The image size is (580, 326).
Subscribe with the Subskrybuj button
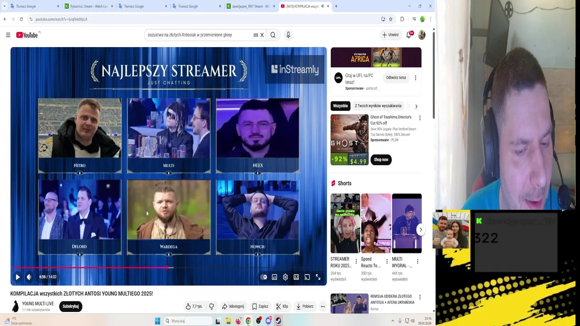[x=71, y=307]
